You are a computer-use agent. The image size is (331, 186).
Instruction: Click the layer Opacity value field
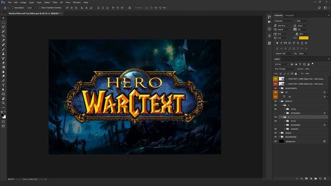(308, 69)
